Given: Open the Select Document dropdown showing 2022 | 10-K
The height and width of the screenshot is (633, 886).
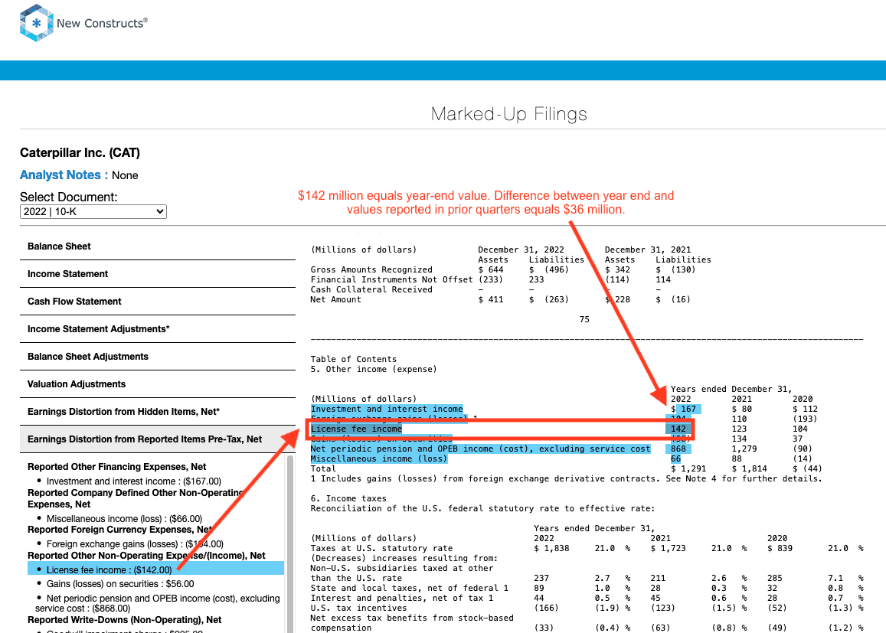Looking at the screenshot, I should pos(93,212).
